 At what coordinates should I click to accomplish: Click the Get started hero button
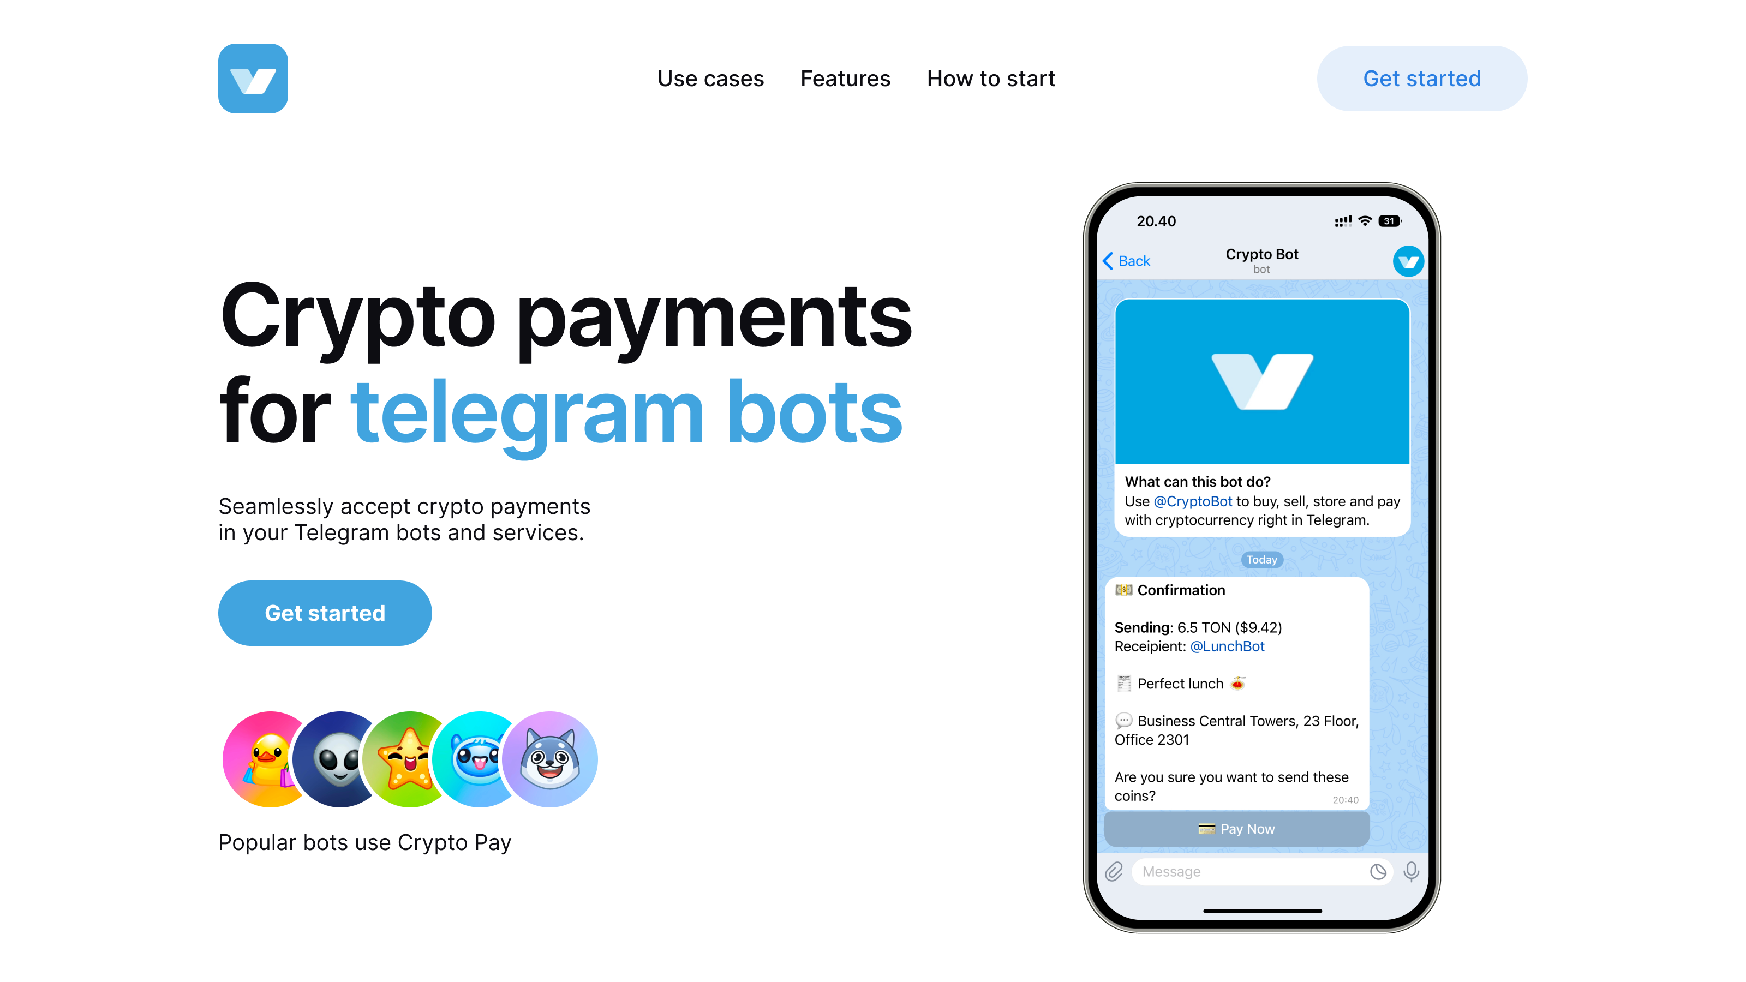pos(325,613)
